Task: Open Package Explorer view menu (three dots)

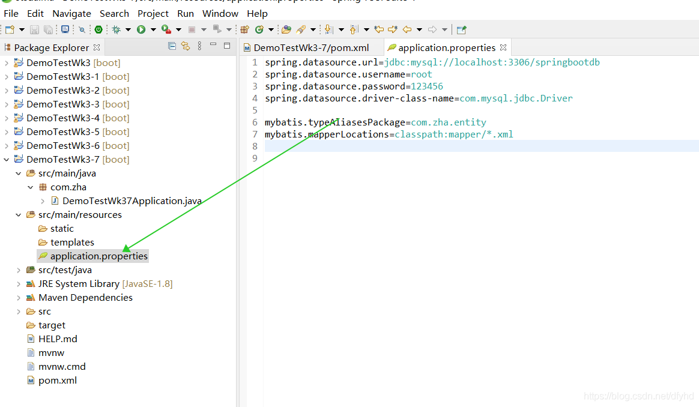Action: 200,46
